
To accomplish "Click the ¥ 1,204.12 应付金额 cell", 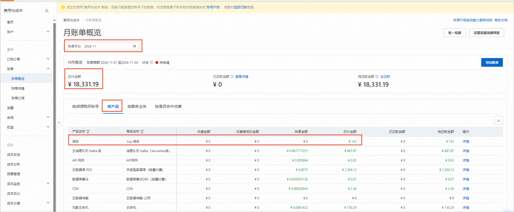I will 349,170.
